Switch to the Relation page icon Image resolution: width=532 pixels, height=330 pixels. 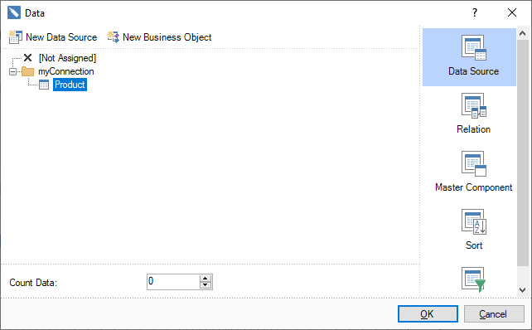(x=474, y=105)
